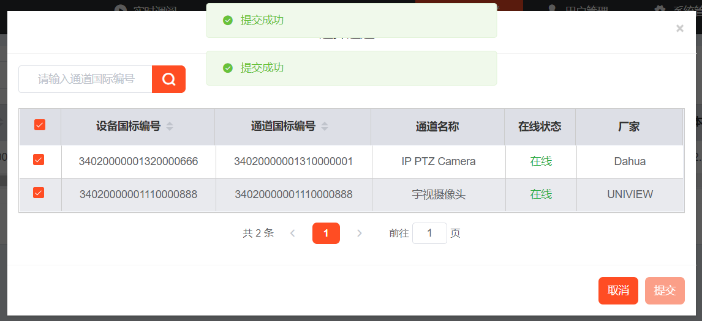Click the upper 提交成功 notification

pos(352,20)
